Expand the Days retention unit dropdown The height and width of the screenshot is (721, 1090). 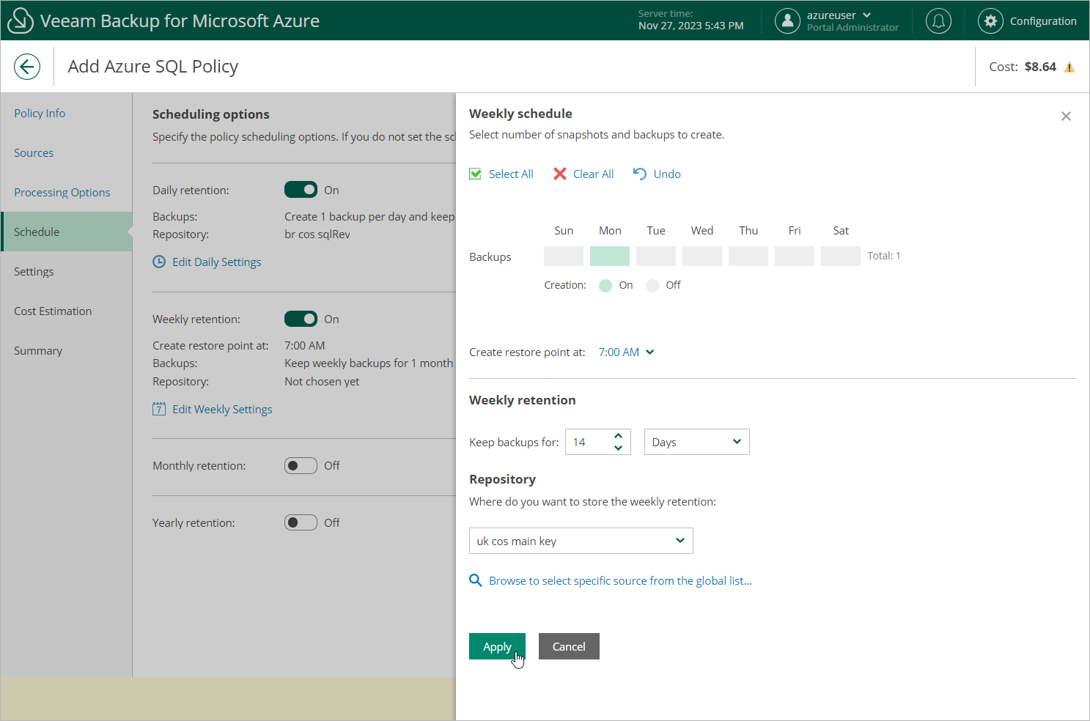coord(696,442)
